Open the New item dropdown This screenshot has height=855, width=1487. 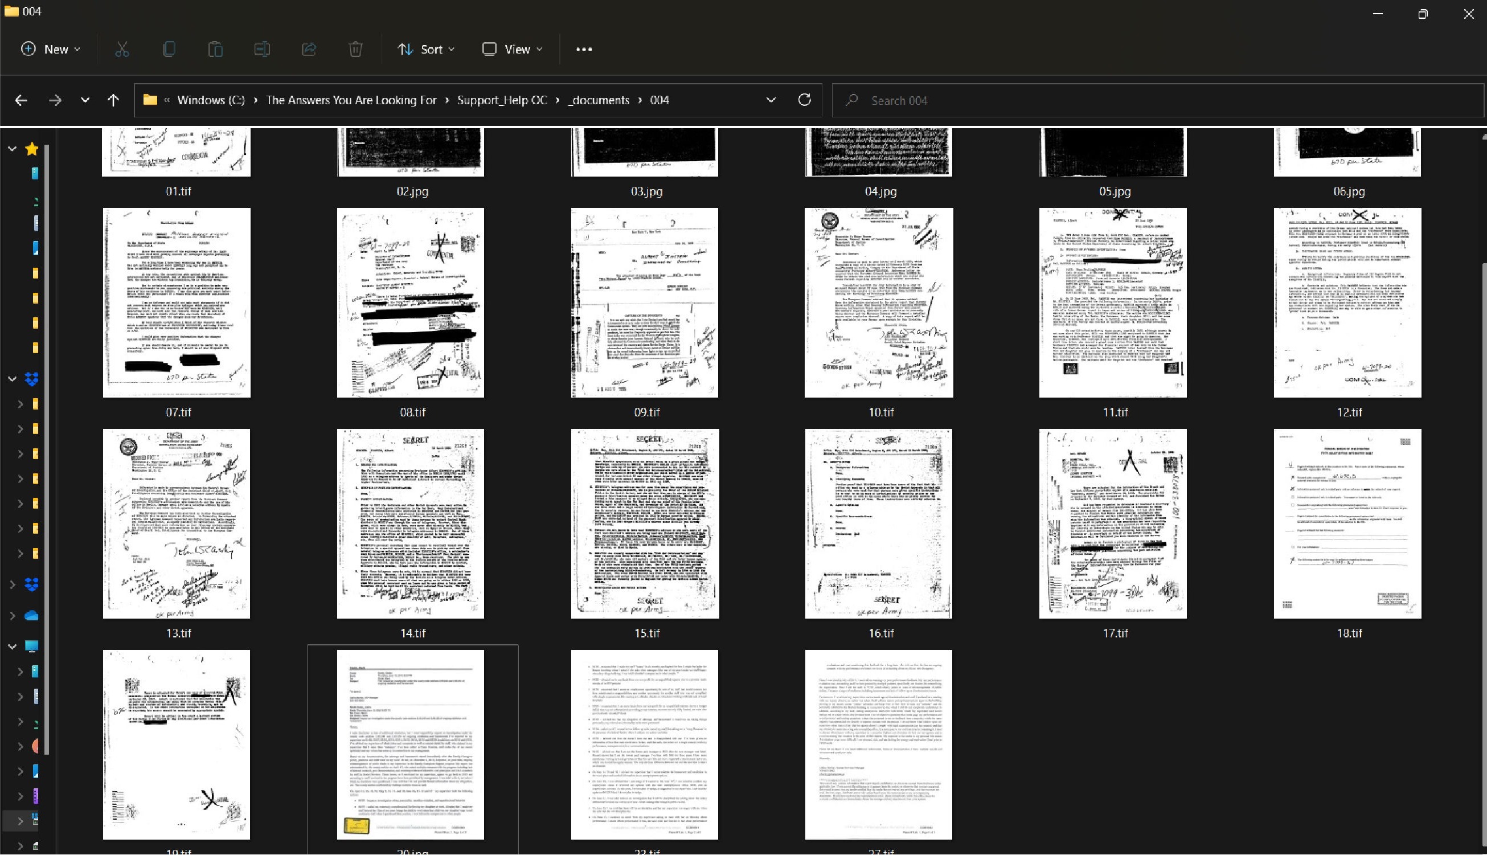(51, 50)
